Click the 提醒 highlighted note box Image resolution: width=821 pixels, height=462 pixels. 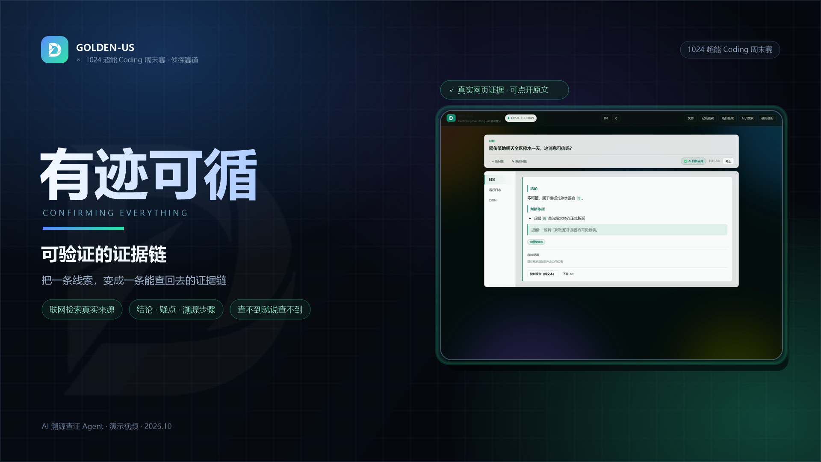[x=627, y=230]
